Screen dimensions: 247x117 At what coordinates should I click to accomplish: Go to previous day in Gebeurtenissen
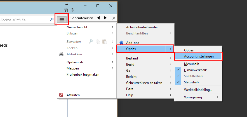pyautogui.click(x=98, y=18)
